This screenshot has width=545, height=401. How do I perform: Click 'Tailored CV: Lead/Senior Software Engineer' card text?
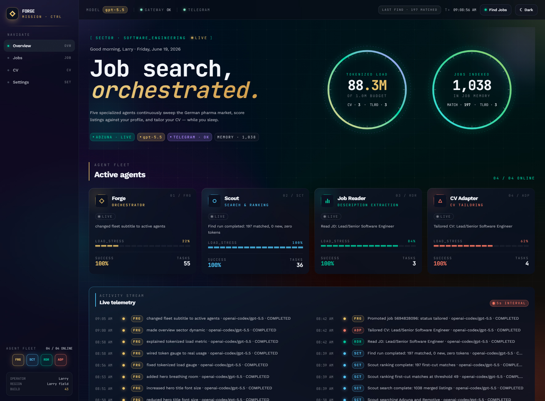[473, 226]
